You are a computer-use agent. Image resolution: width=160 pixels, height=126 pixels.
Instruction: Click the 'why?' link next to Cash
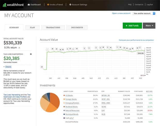(x=71, y=118)
